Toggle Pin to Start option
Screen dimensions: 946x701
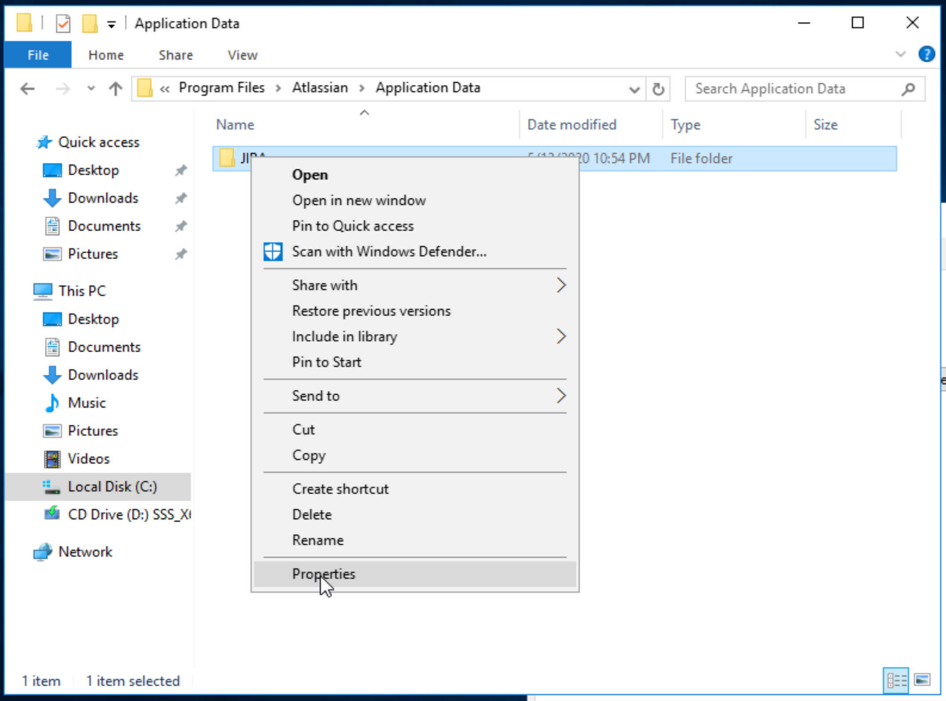[327, 362]
